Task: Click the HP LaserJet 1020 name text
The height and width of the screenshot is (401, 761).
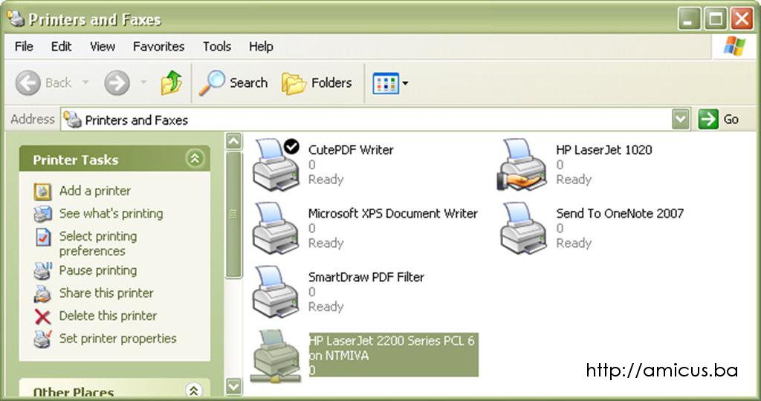Action: click(x=604, y=150)
